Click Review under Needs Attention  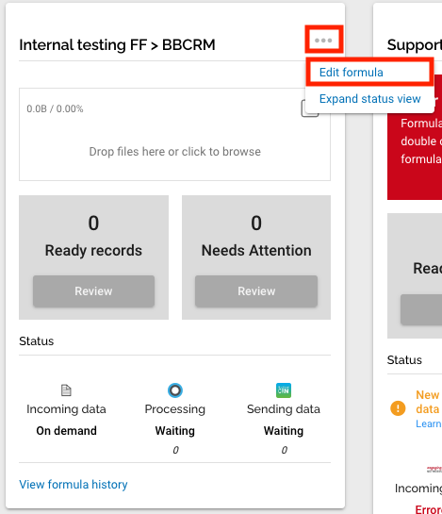pos(256,291)
